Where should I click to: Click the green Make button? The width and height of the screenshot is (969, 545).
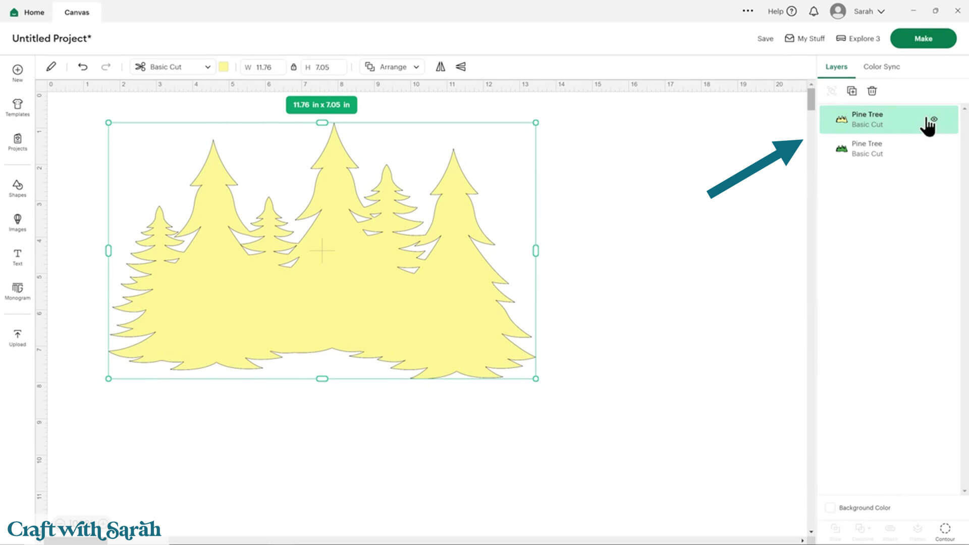coord(923,38)
